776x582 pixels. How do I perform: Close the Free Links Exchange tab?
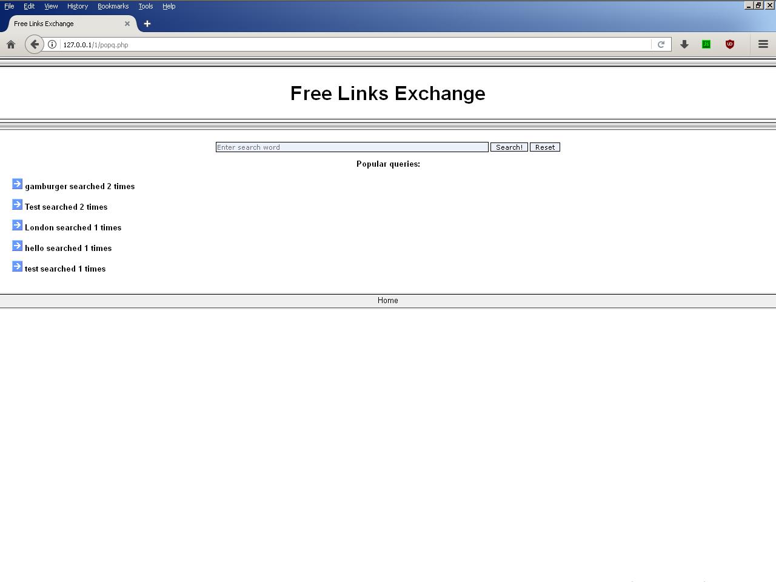point(127,24)
